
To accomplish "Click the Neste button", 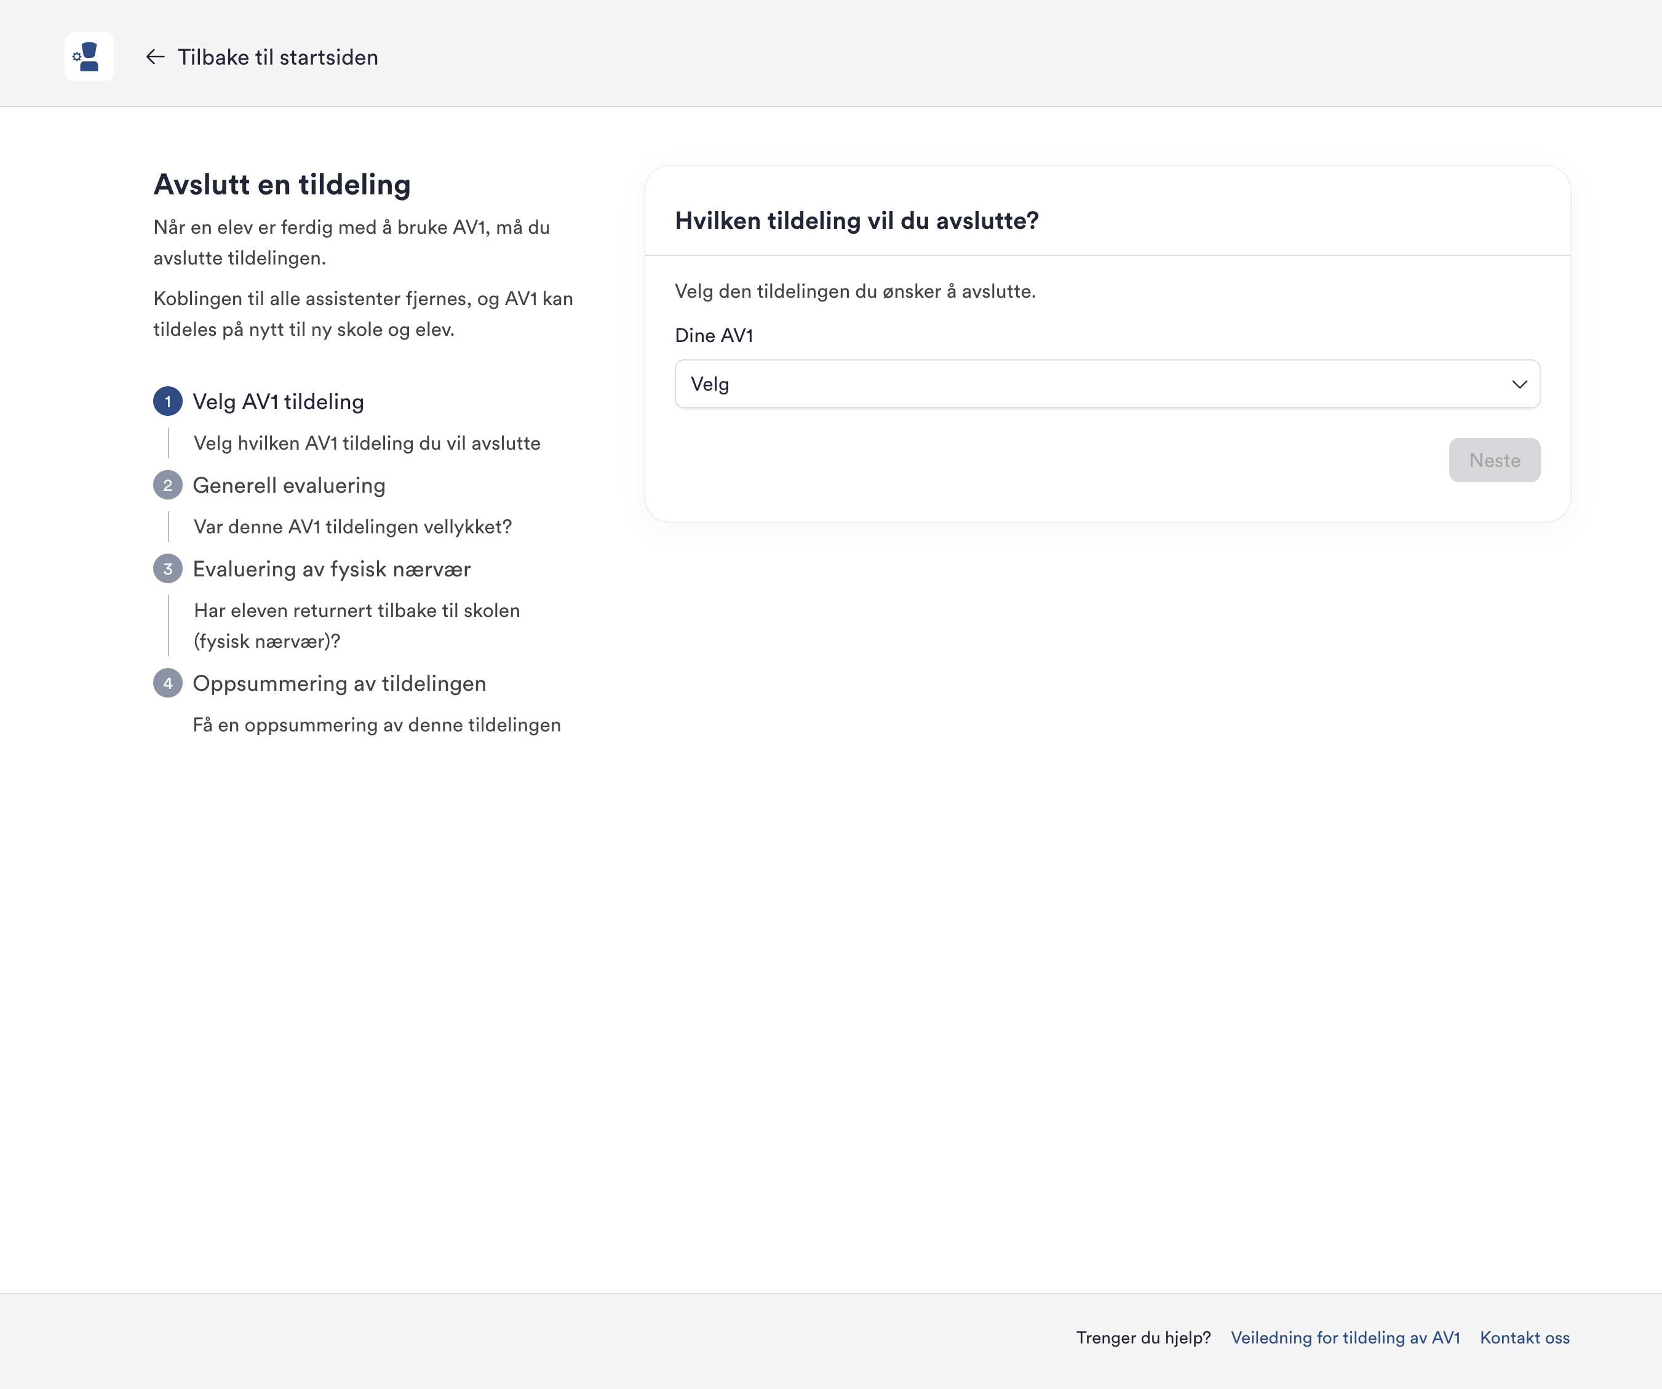I will click(x=1494, y=460).
